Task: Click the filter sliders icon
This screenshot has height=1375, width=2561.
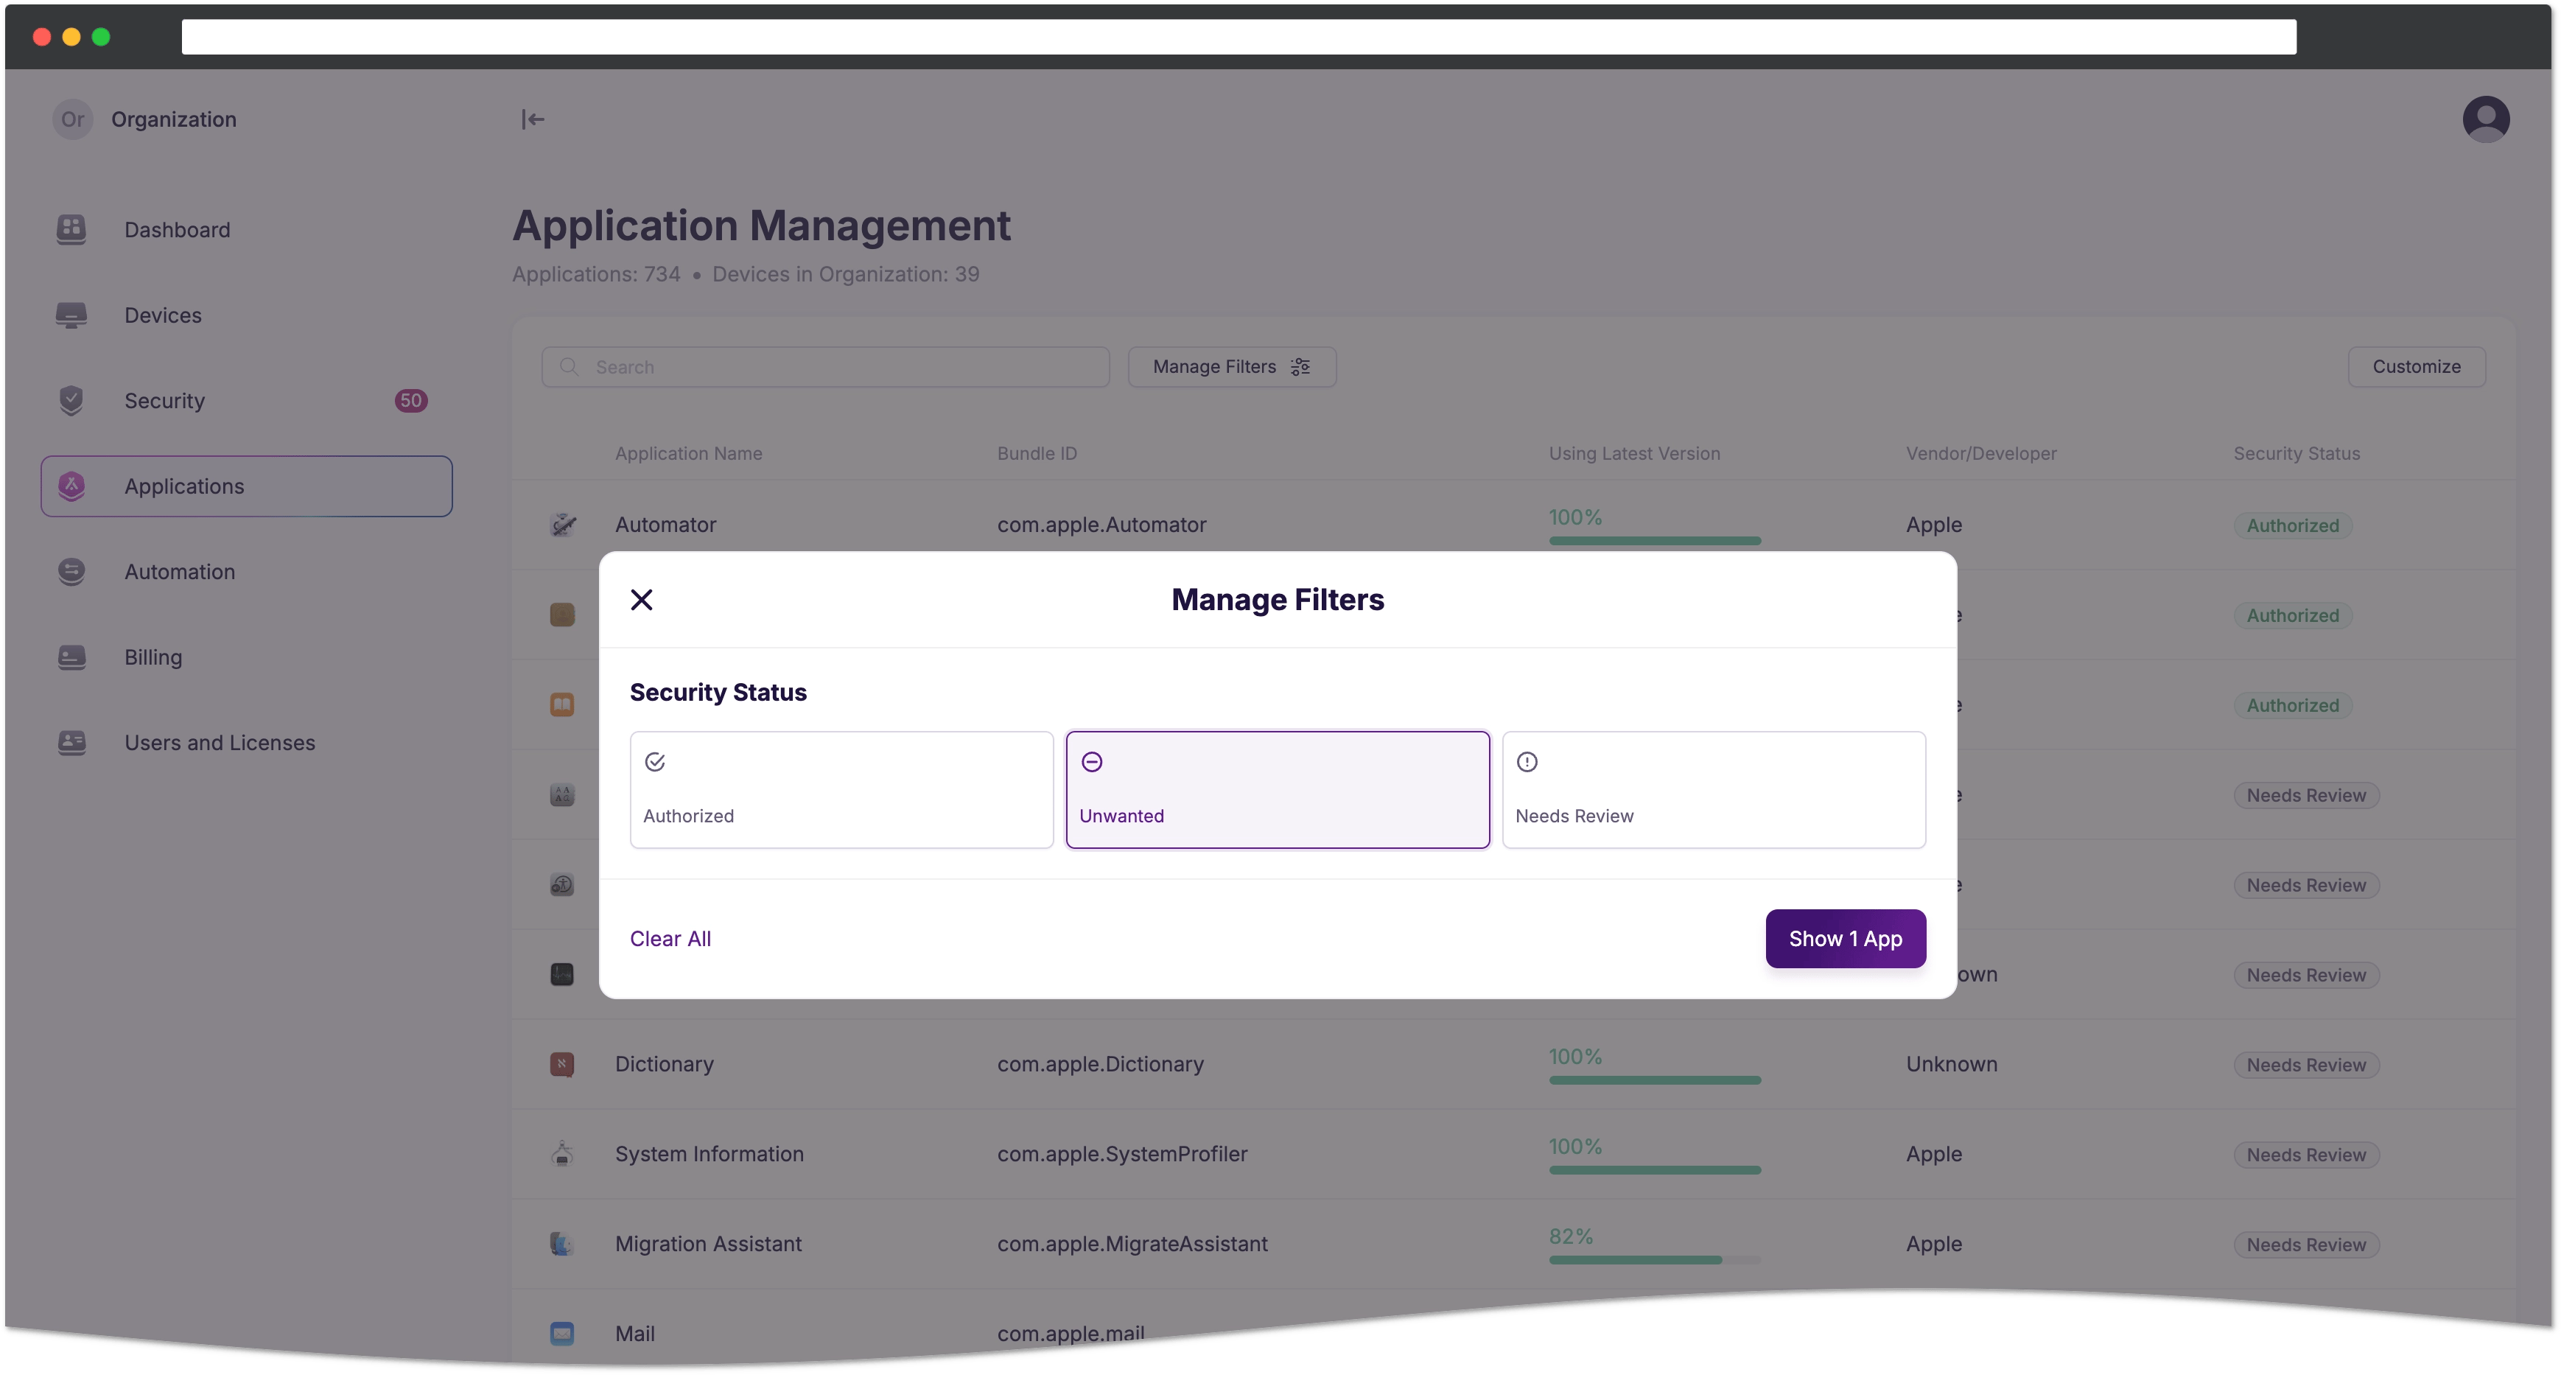Action: tap(1300, 367)
